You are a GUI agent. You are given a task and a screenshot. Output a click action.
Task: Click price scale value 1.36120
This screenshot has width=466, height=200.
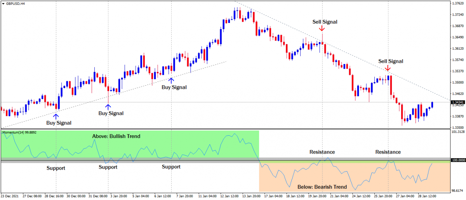[458, 49]
